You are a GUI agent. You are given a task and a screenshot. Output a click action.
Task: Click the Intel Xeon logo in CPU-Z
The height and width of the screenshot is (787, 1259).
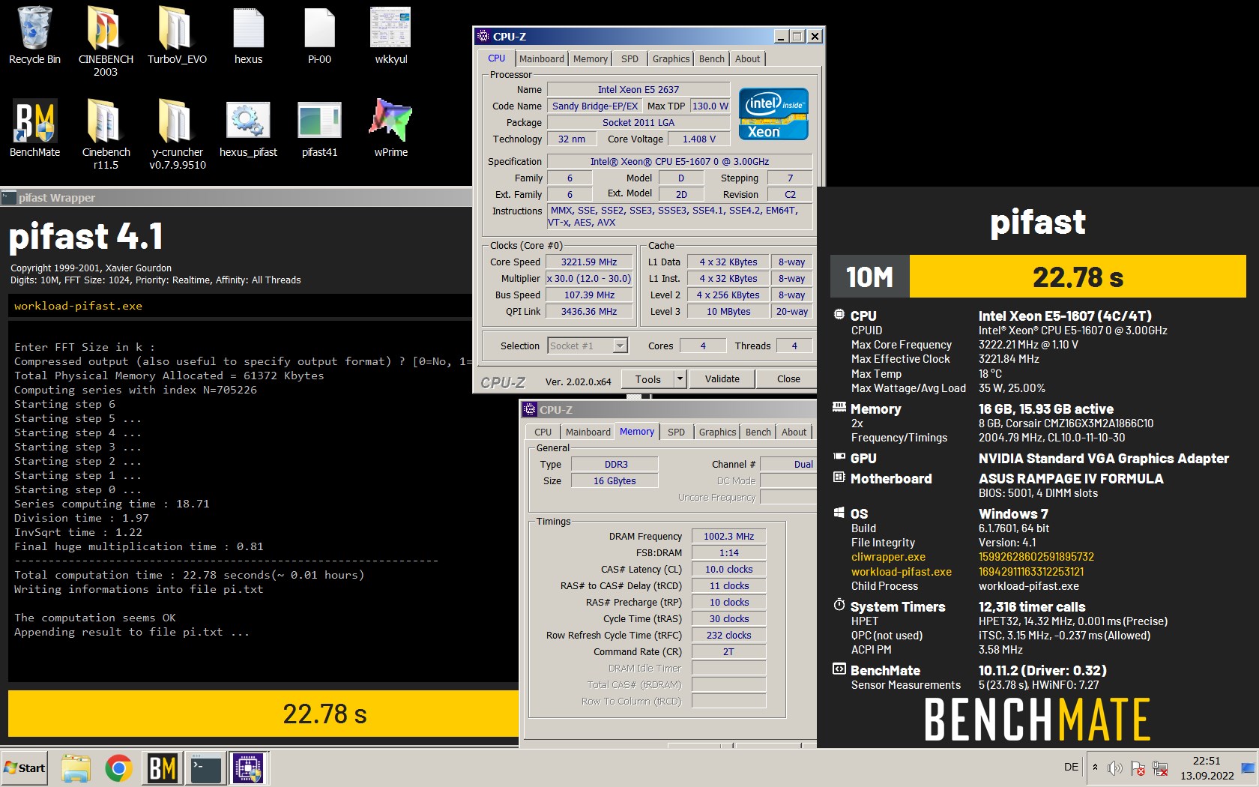pyautogui.click(x=773, y=114)
